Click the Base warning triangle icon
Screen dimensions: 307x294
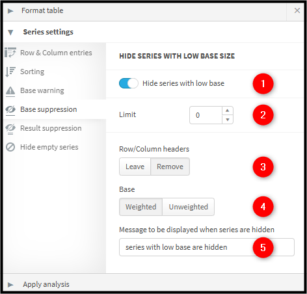click(x=10, y=91)
